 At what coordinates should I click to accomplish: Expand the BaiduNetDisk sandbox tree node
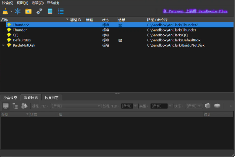point(3,45)
